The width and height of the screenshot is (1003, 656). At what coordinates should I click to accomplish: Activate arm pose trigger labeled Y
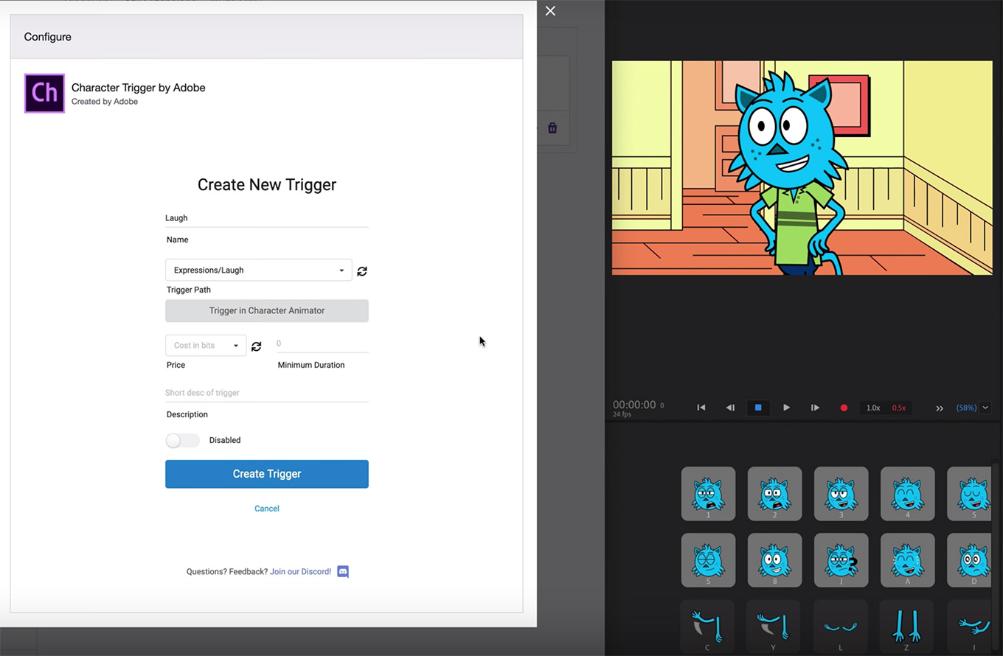tap(774, 627)
